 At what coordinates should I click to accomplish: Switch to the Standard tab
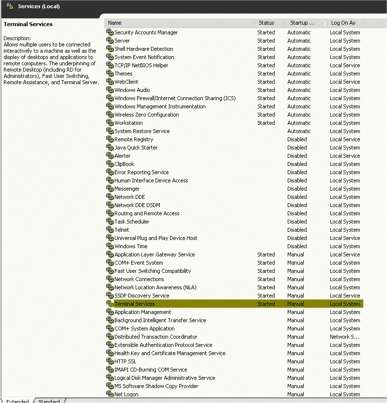point(49,401)
